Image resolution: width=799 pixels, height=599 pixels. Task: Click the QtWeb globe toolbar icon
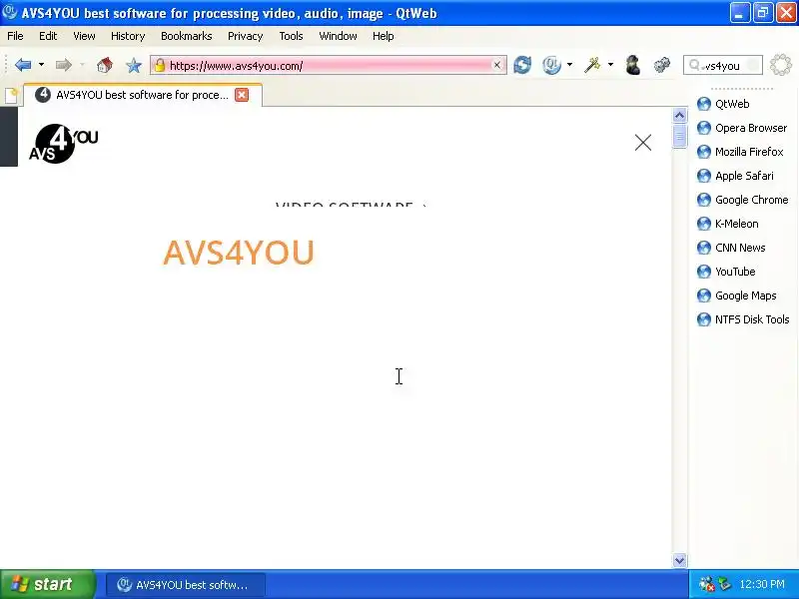[x=552, y=65]
